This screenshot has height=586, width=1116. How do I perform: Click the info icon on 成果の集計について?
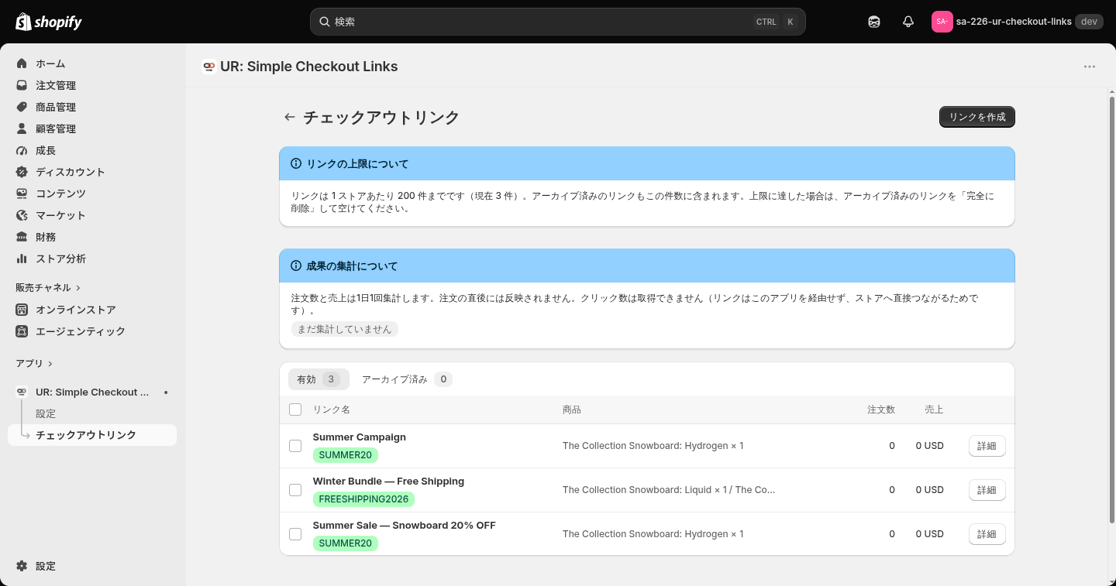296,266
